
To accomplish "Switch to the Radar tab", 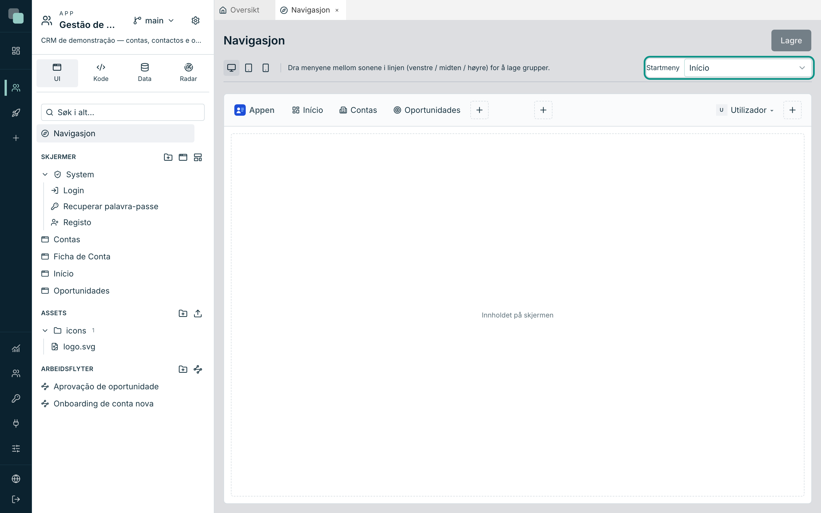I will 188,73.
